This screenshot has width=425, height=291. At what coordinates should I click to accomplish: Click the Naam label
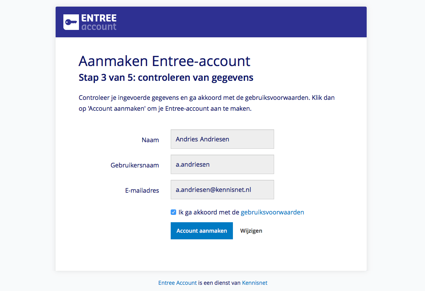click(150, 140)
